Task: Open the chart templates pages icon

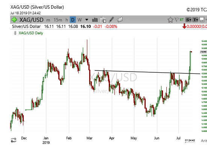Action: [x=120, y=20]
